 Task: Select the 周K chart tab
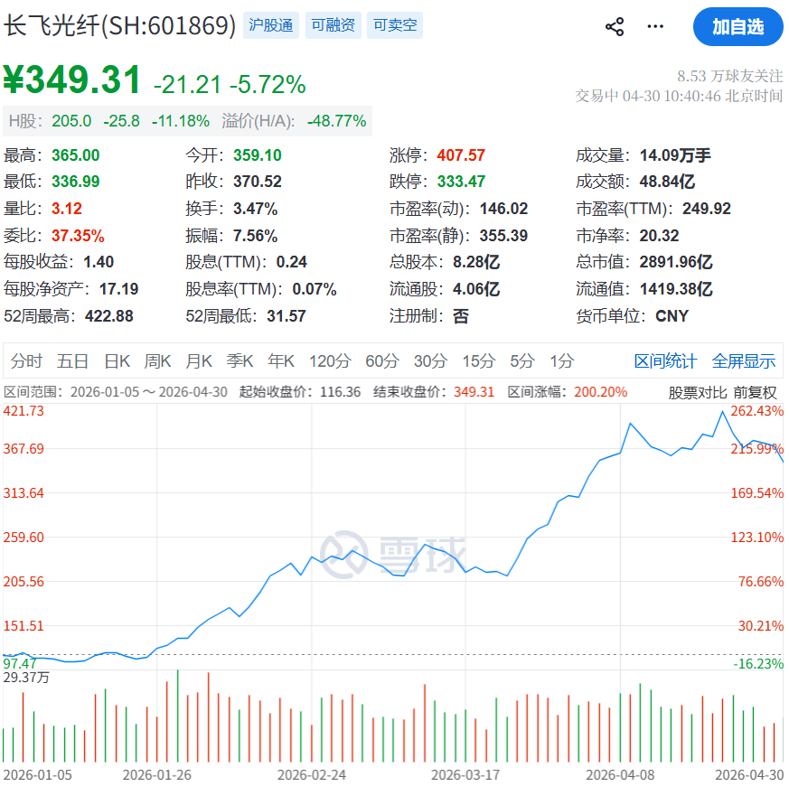point(157,361)
